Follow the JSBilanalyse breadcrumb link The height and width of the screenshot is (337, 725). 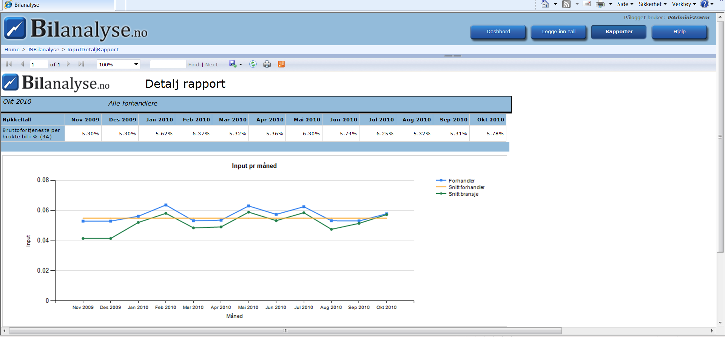point(43,49)
